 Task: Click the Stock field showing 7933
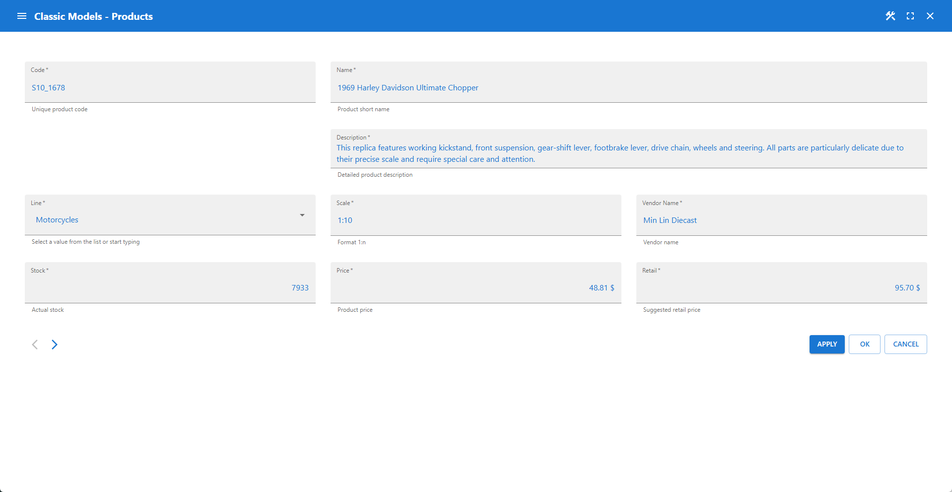tap(170, 288)
